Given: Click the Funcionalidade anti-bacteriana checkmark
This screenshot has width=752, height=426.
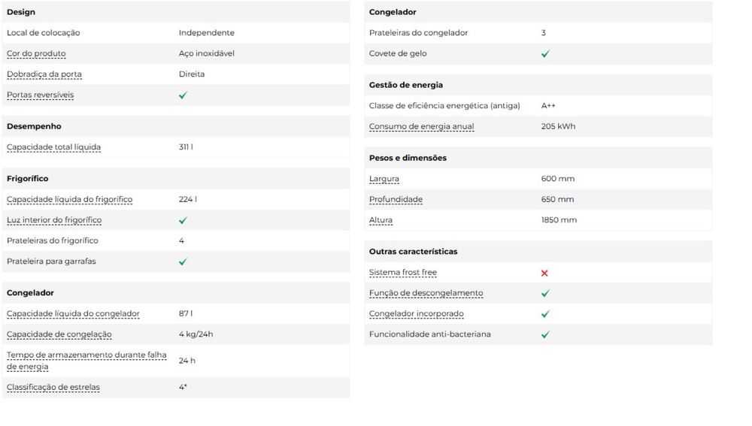Looking at the screenshot, I should tap(545, 334).
